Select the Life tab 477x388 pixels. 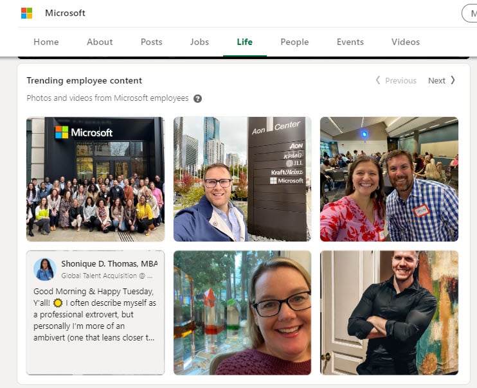[x=245, y=42]
